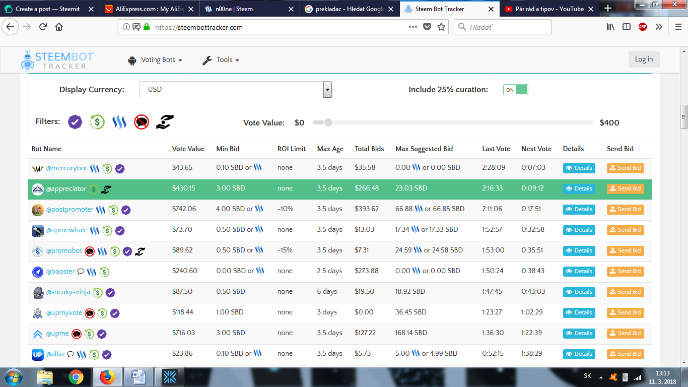Click the Steembot Tracker logo
Screen dimensions: 688x387
point(57,60)
